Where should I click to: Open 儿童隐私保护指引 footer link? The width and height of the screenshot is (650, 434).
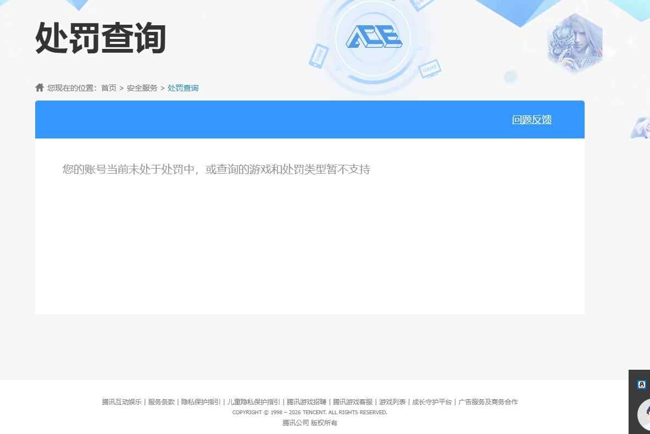click(x=253, y=402)
